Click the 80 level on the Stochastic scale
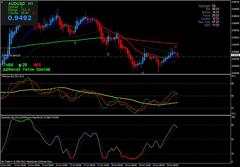The image size is (240, 167). pos(232,125)
